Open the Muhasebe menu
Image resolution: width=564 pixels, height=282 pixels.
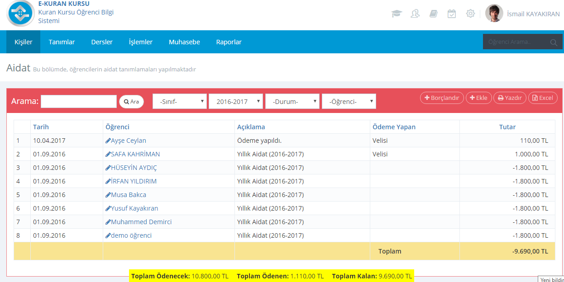tap(184, 42)
